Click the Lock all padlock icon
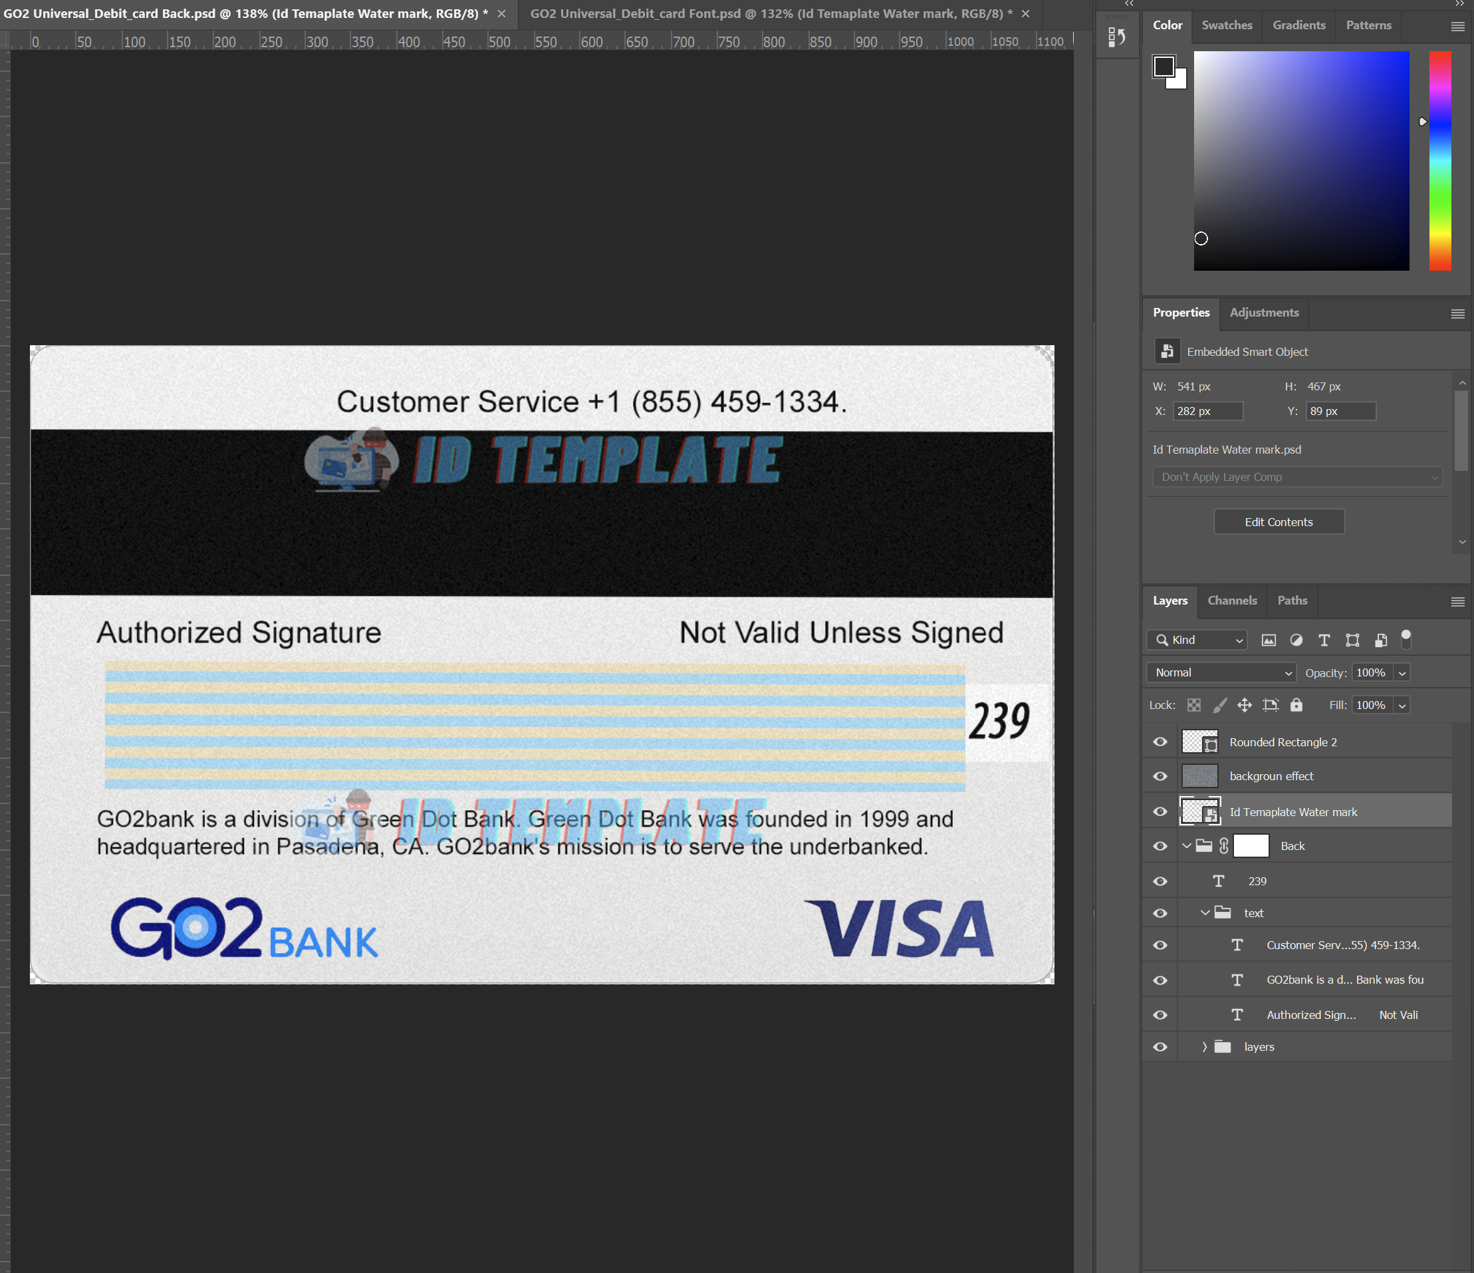1474x1273 pixels. pos(1296,704)
